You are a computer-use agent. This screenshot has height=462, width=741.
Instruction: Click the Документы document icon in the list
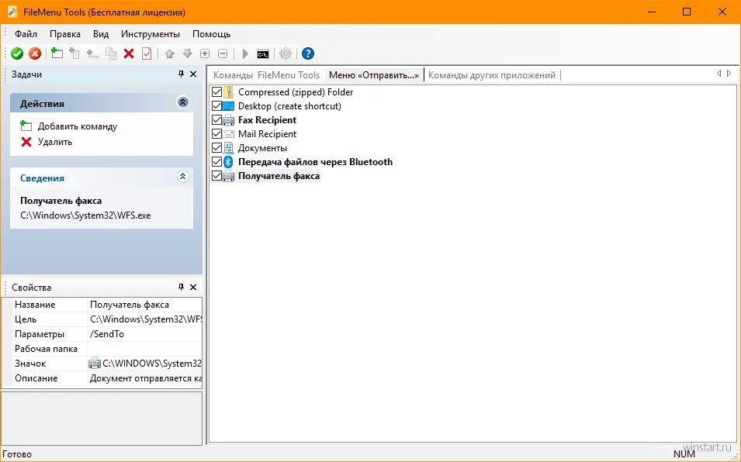point(228,148)
